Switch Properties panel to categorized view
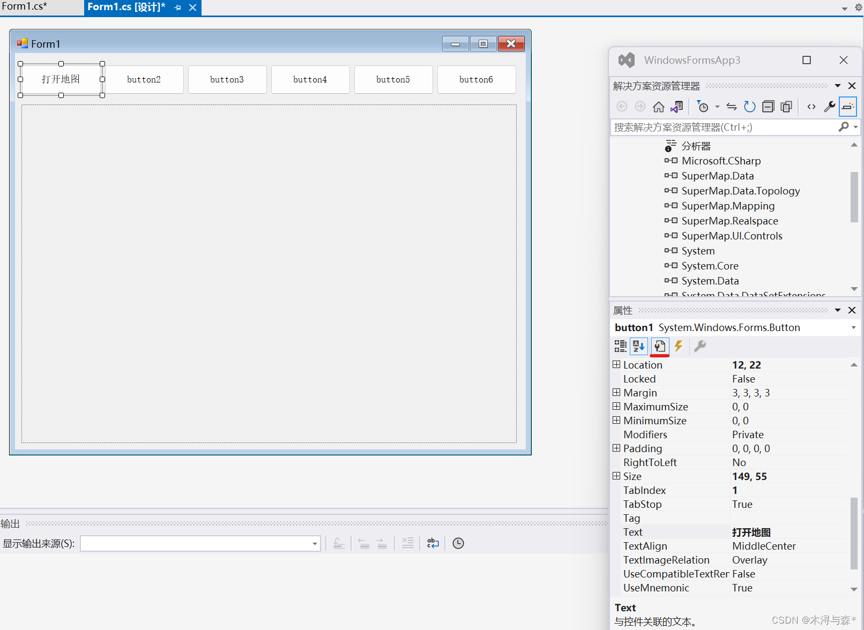Viewport: 864px width, 630px height. pyautogui.click(x=620, y=347)
